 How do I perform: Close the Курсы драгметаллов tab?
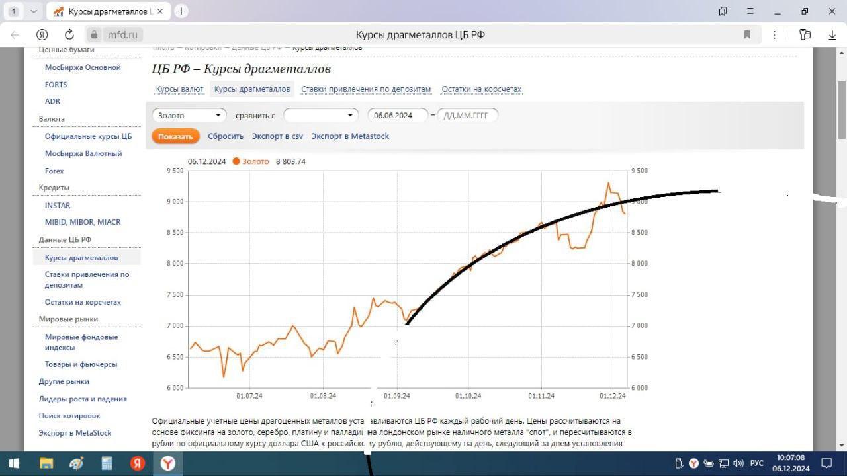pos(159,11)
